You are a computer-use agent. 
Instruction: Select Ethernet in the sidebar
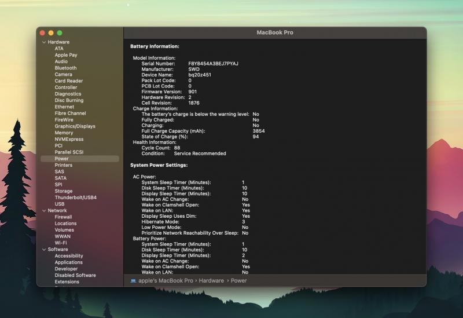pyautogui.click(x=64, y=107)
